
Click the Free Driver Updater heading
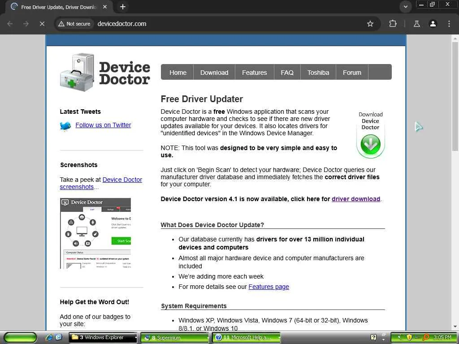(x=202, y=99)
